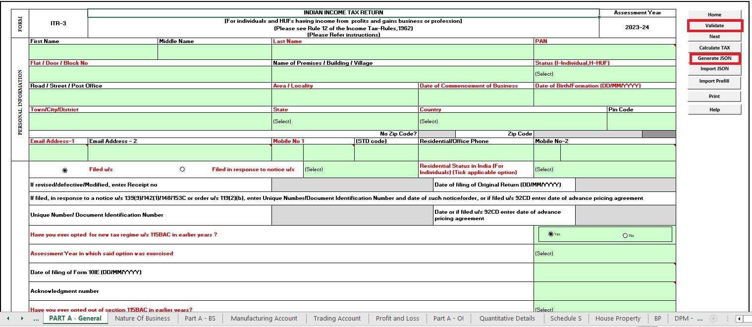This screenshot has width=752, height=327.
Task: Click the Pin Code input cell
Action: pos(642,121)
